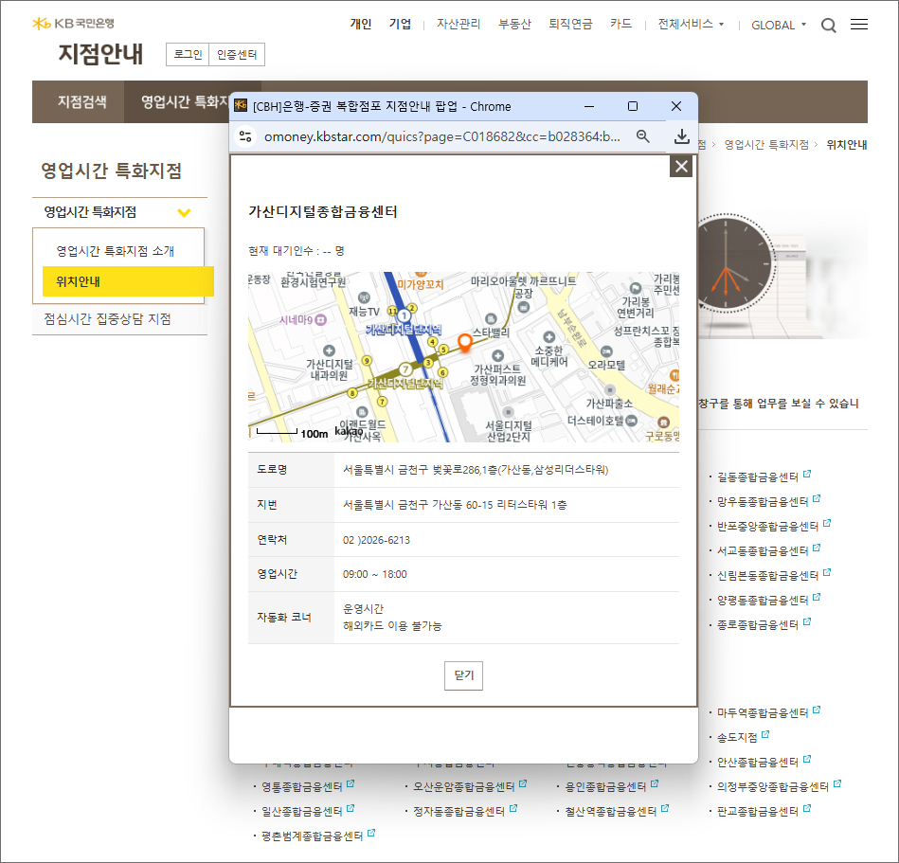This screenshot has height=863, width=899.
Task: Open external link icon next to 오산운암종합금융센터
Action: pyautogui.click(x=523, y=783)
